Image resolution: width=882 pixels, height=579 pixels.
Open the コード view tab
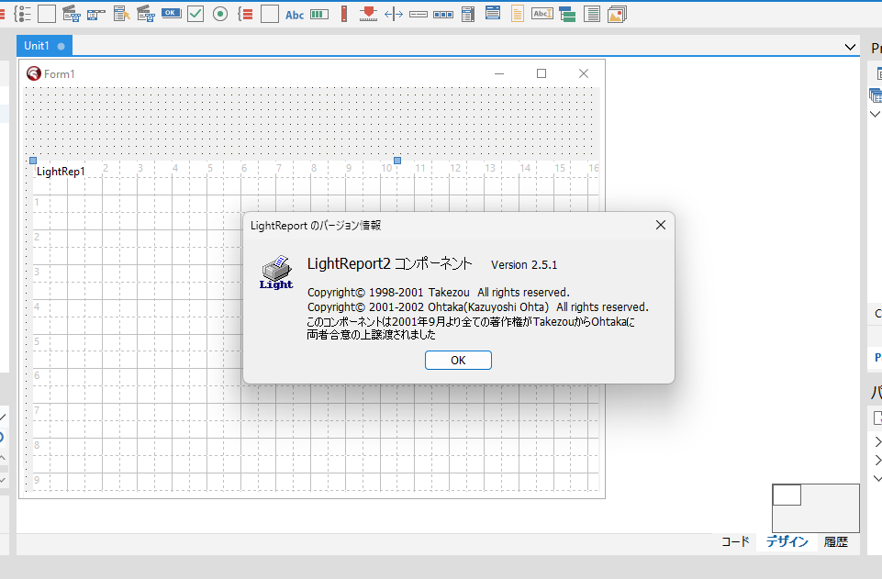pos(735,541)
